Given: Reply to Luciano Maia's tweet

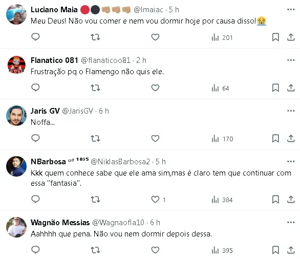Looking at the screenshot, I should (35, 37).
